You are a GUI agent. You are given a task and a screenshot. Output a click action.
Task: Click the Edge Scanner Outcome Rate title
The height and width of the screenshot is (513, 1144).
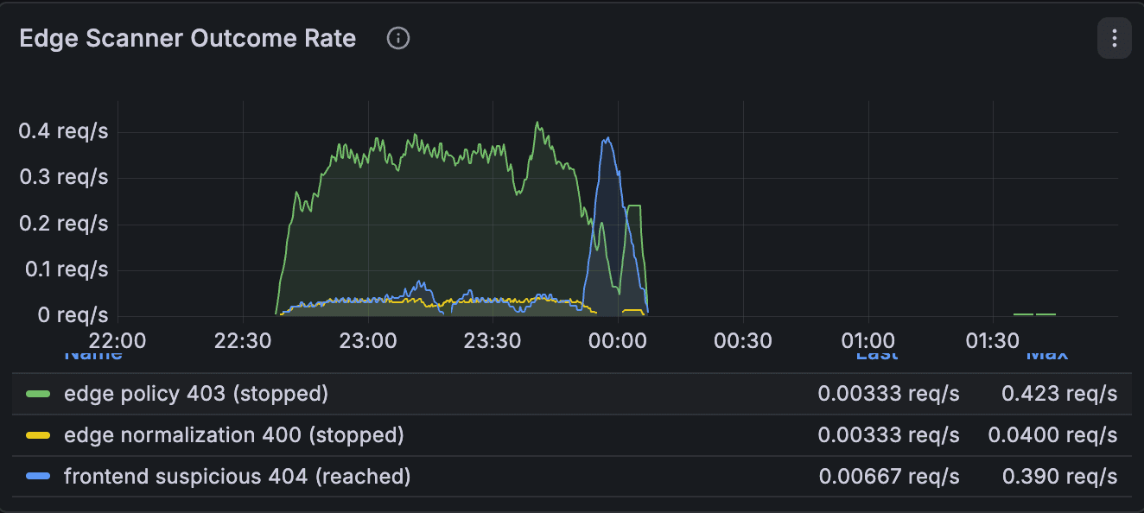click(187, 39)
